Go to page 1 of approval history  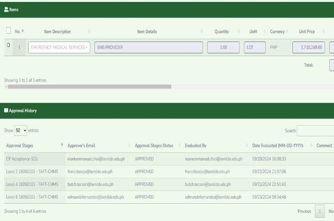pos(320,212)
